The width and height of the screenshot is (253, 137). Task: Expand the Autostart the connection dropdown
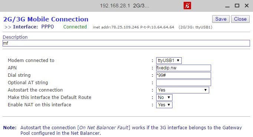pyautogui.click(x=183, y=90)
